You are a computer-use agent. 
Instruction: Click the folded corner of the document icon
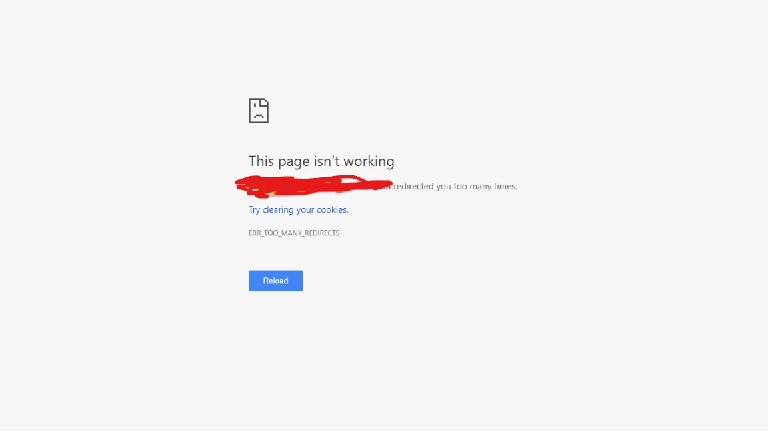[x=265, y=102]
